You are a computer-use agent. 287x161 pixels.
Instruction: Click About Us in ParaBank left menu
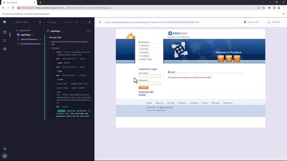tap(145, 46)
